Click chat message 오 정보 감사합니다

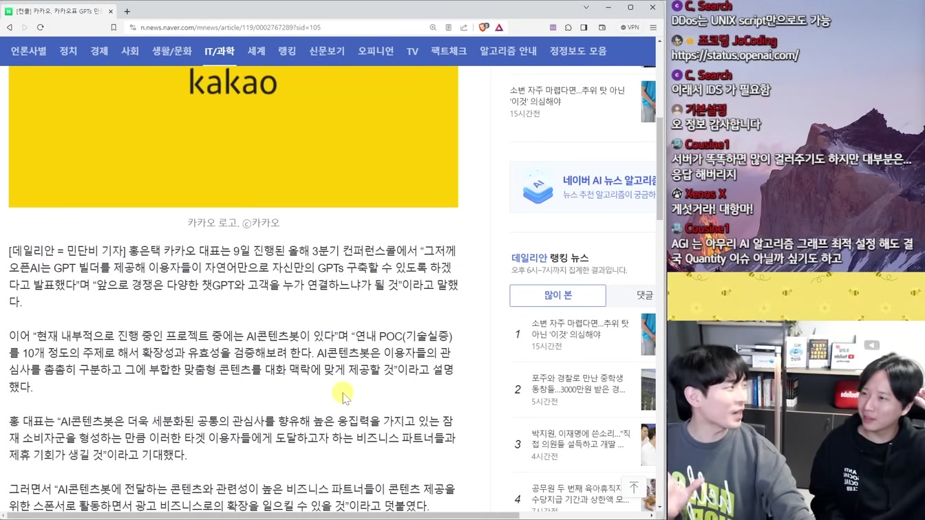click(716, 124)
